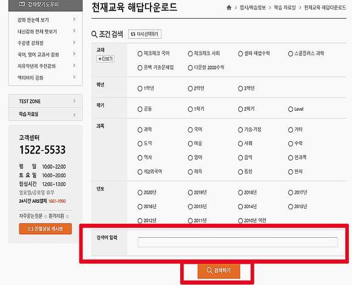Expand the 학습 자료실 section
Image resolution: width=352 pixels, height=285 pixels.
[46, 114]
